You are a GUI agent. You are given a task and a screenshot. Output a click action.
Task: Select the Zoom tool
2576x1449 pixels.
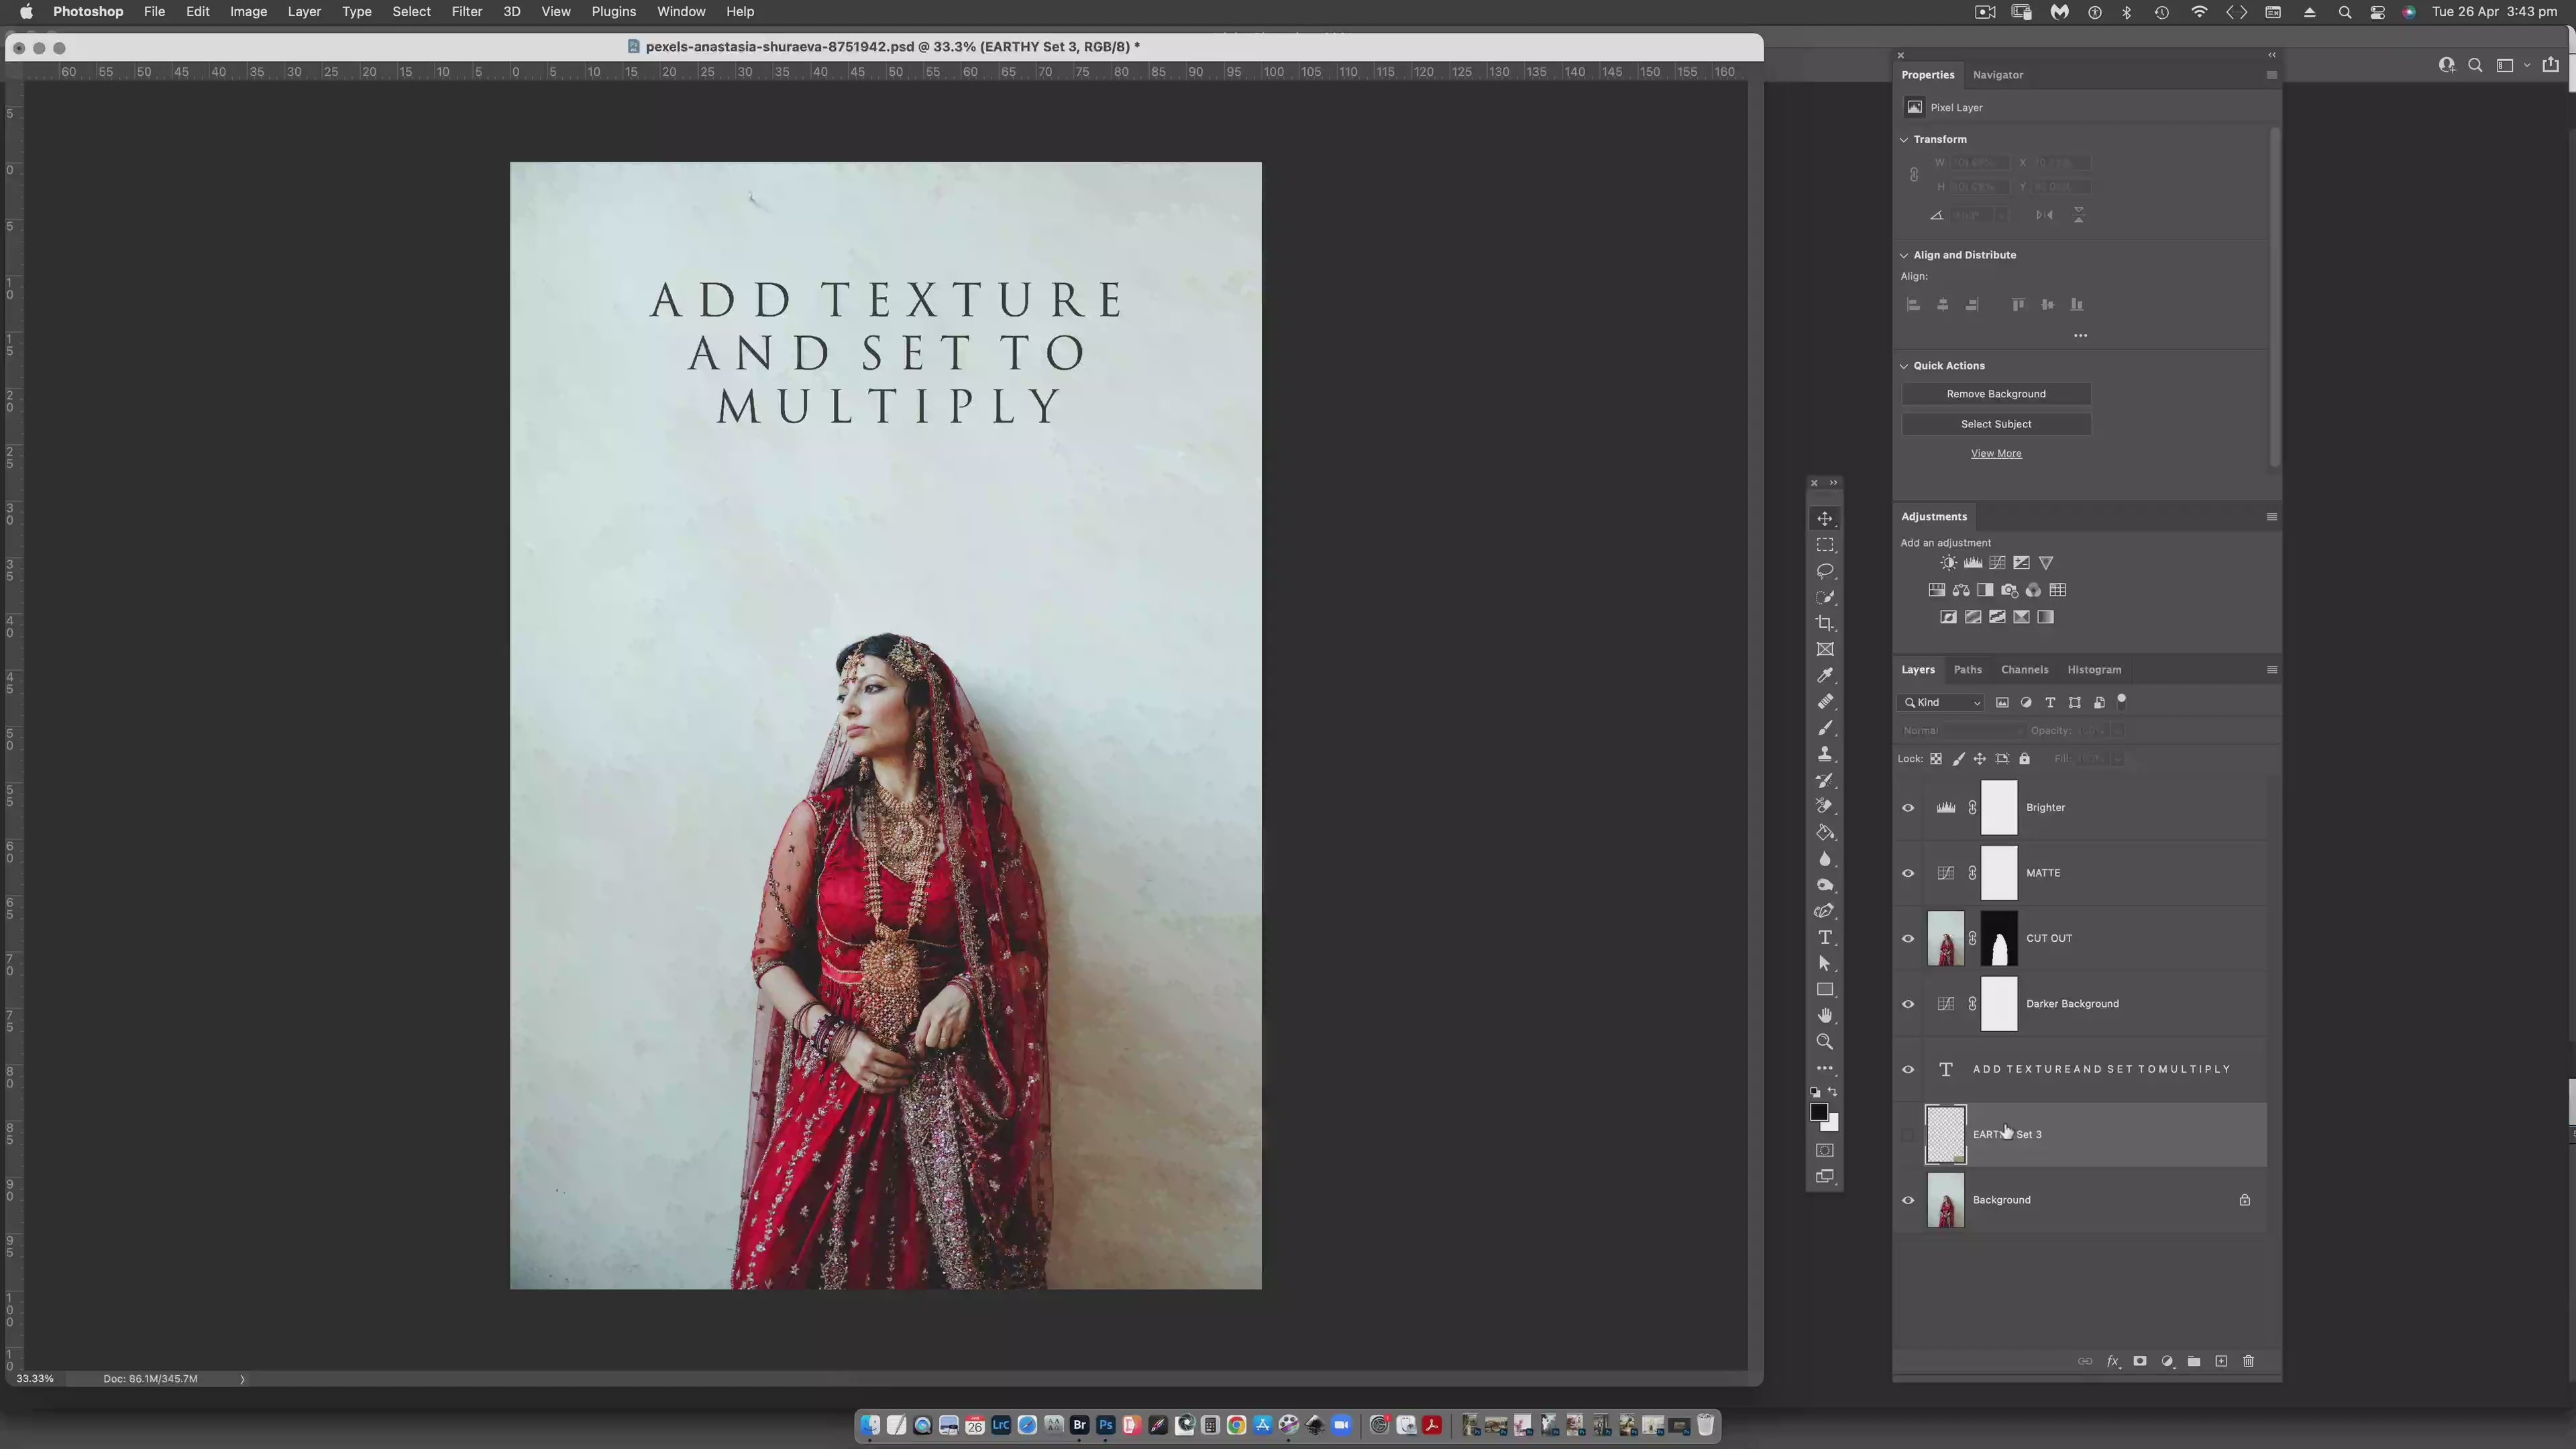point(1825,1042)
